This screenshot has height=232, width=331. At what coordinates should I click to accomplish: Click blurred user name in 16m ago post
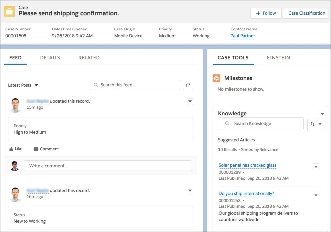(38, 191)
